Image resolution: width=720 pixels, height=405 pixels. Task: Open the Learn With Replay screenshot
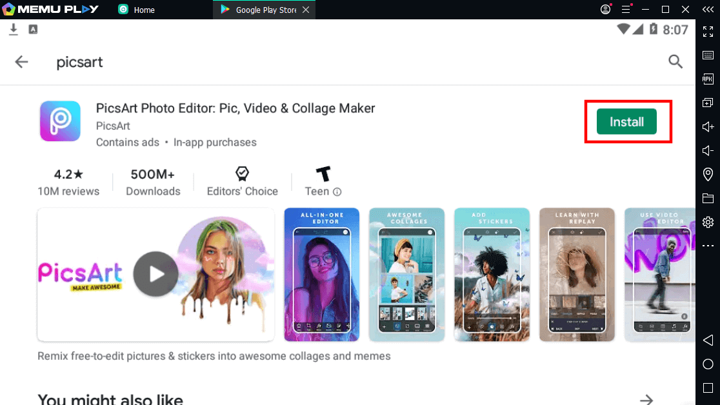pos(577,275)
